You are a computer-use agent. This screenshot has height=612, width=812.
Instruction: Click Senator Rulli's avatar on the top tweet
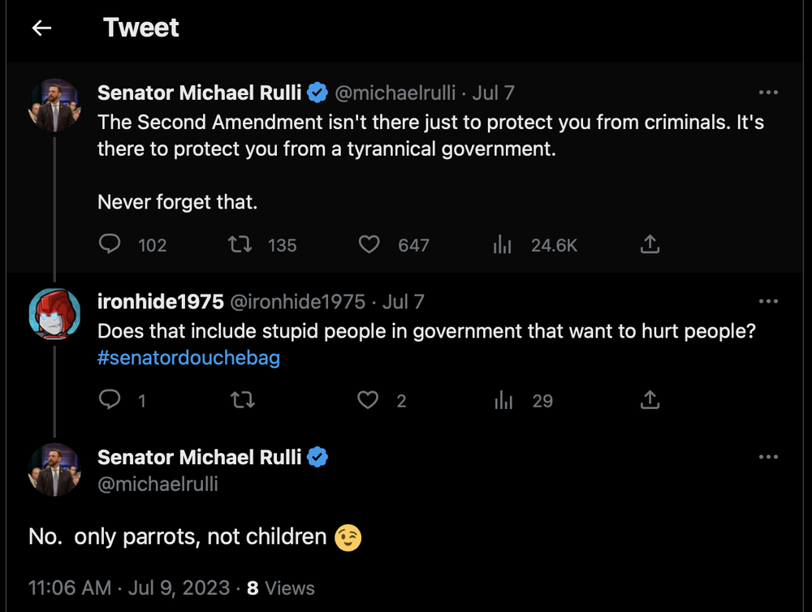click(54, 106)
